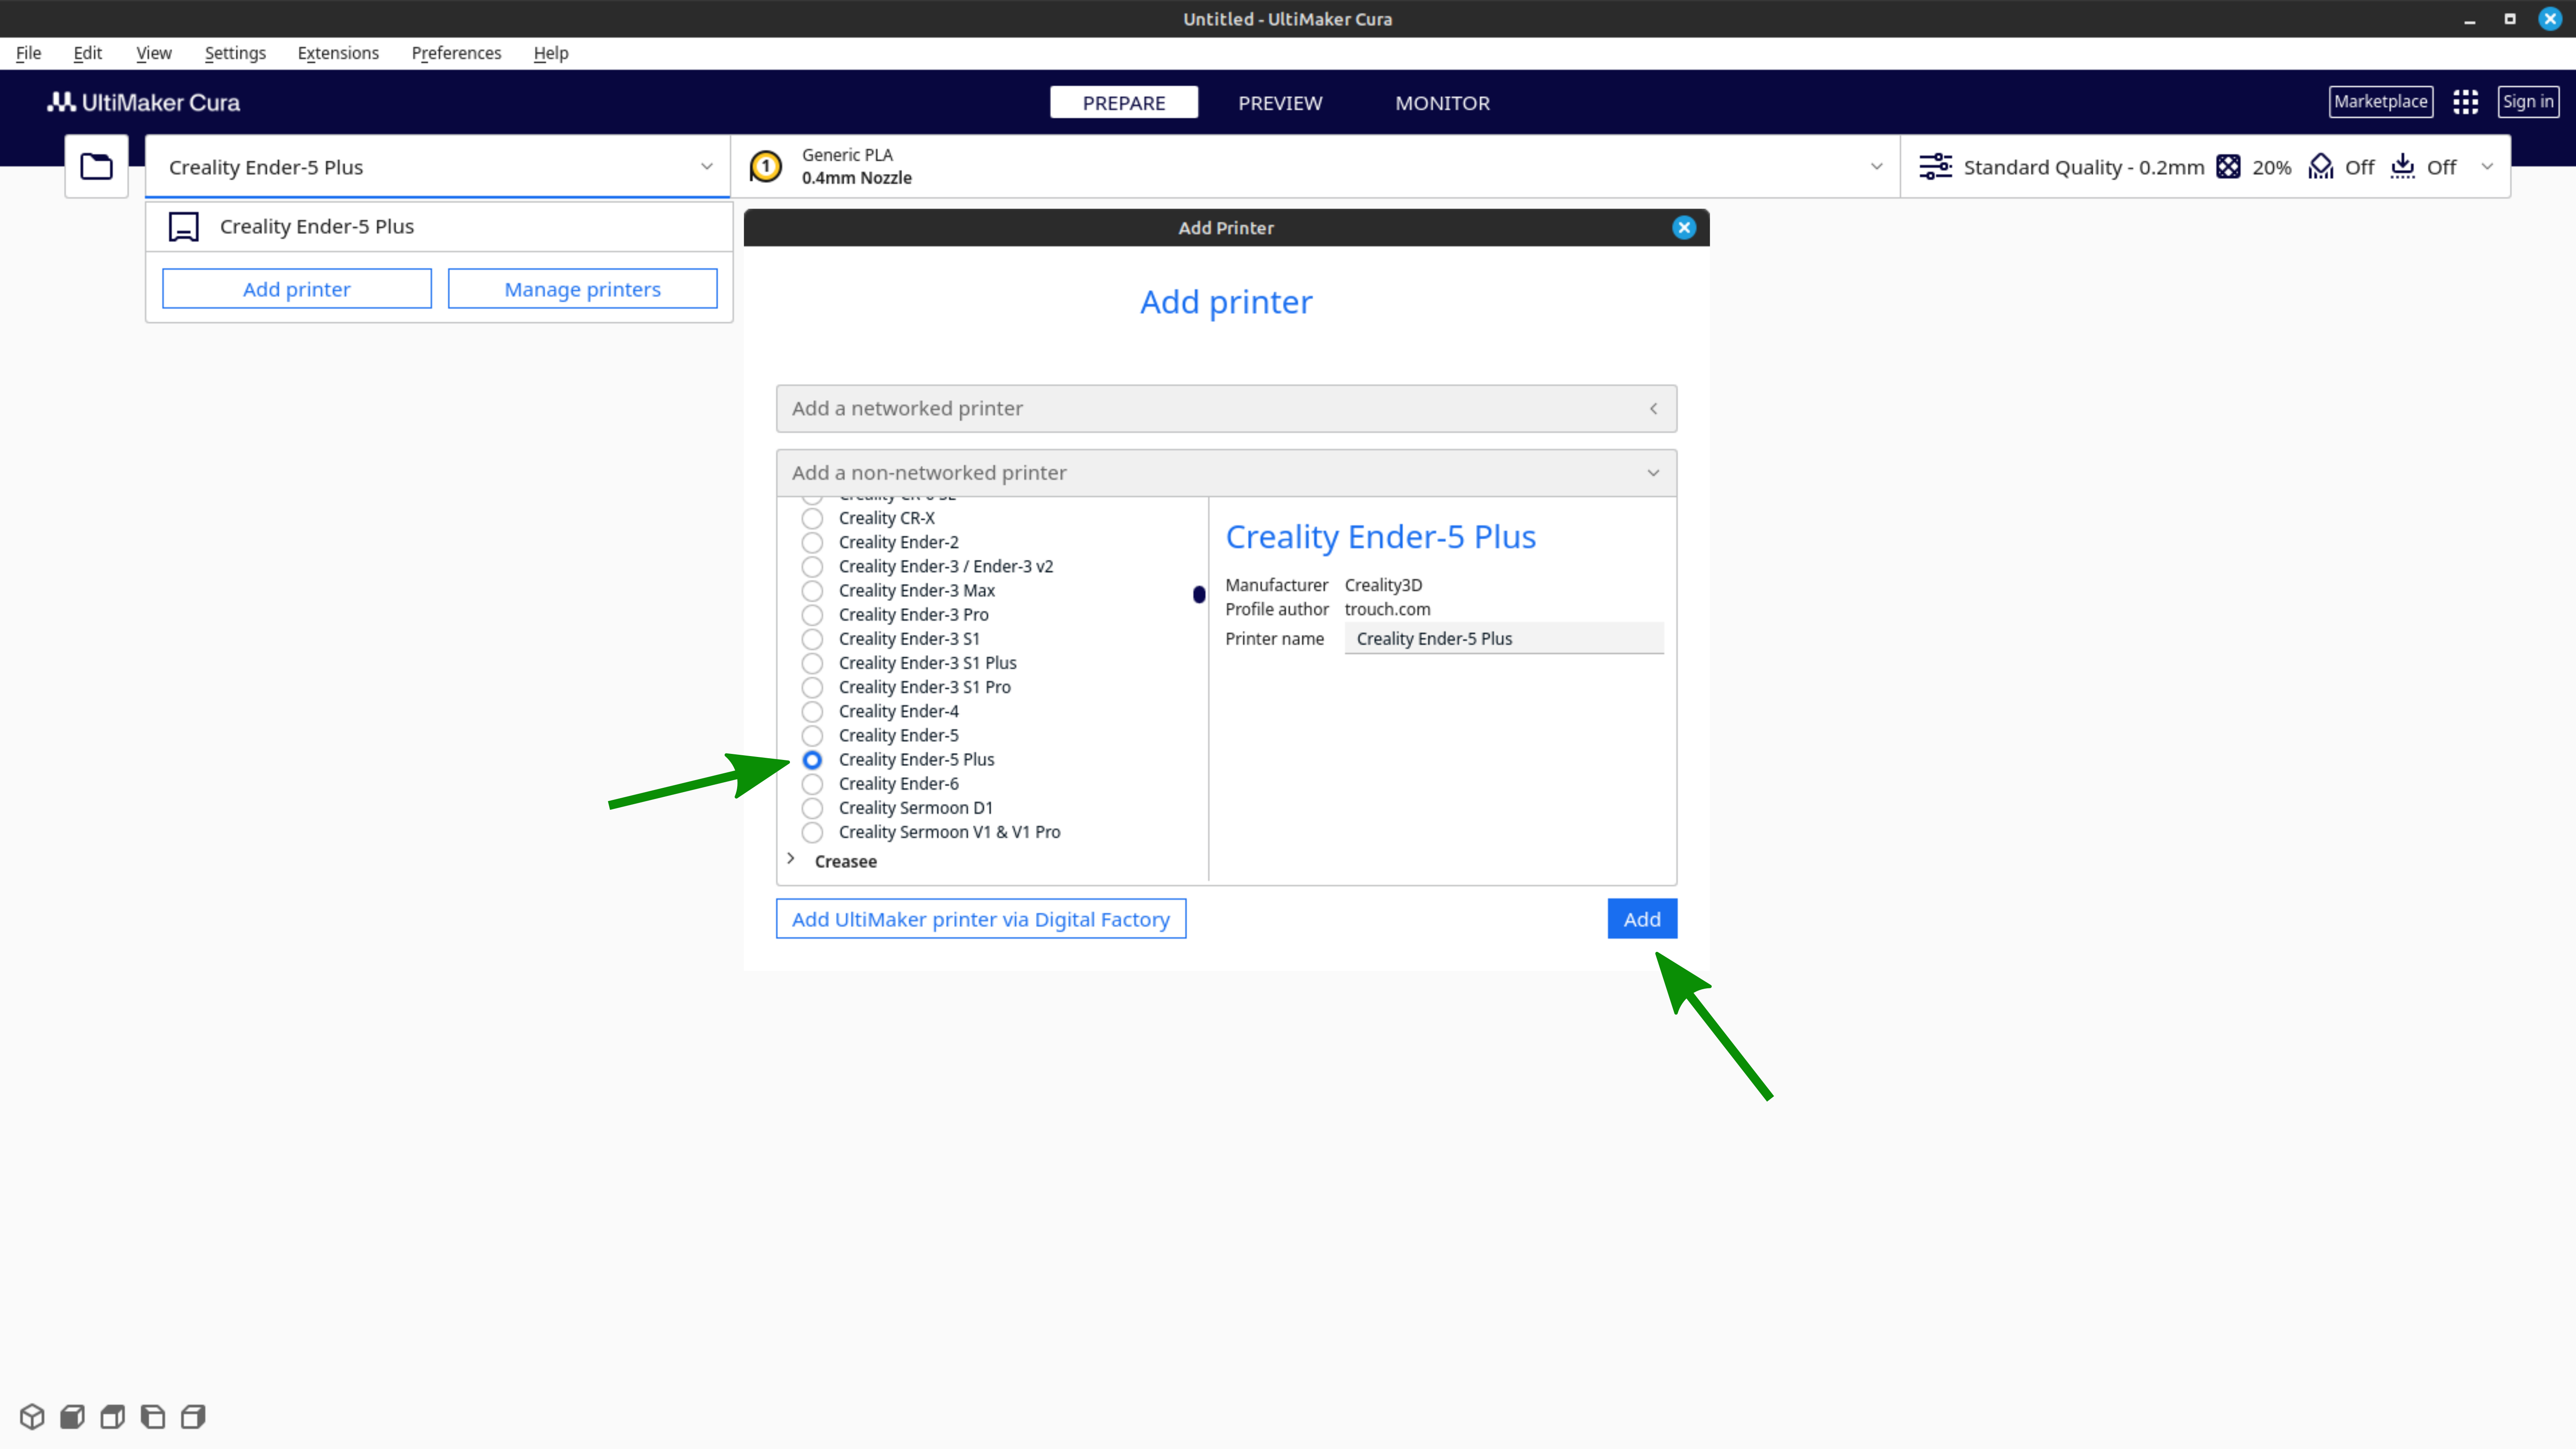Select Creality Ender-3 S1 Pro radio button
2576x1449 pixels.
[812, 687]
